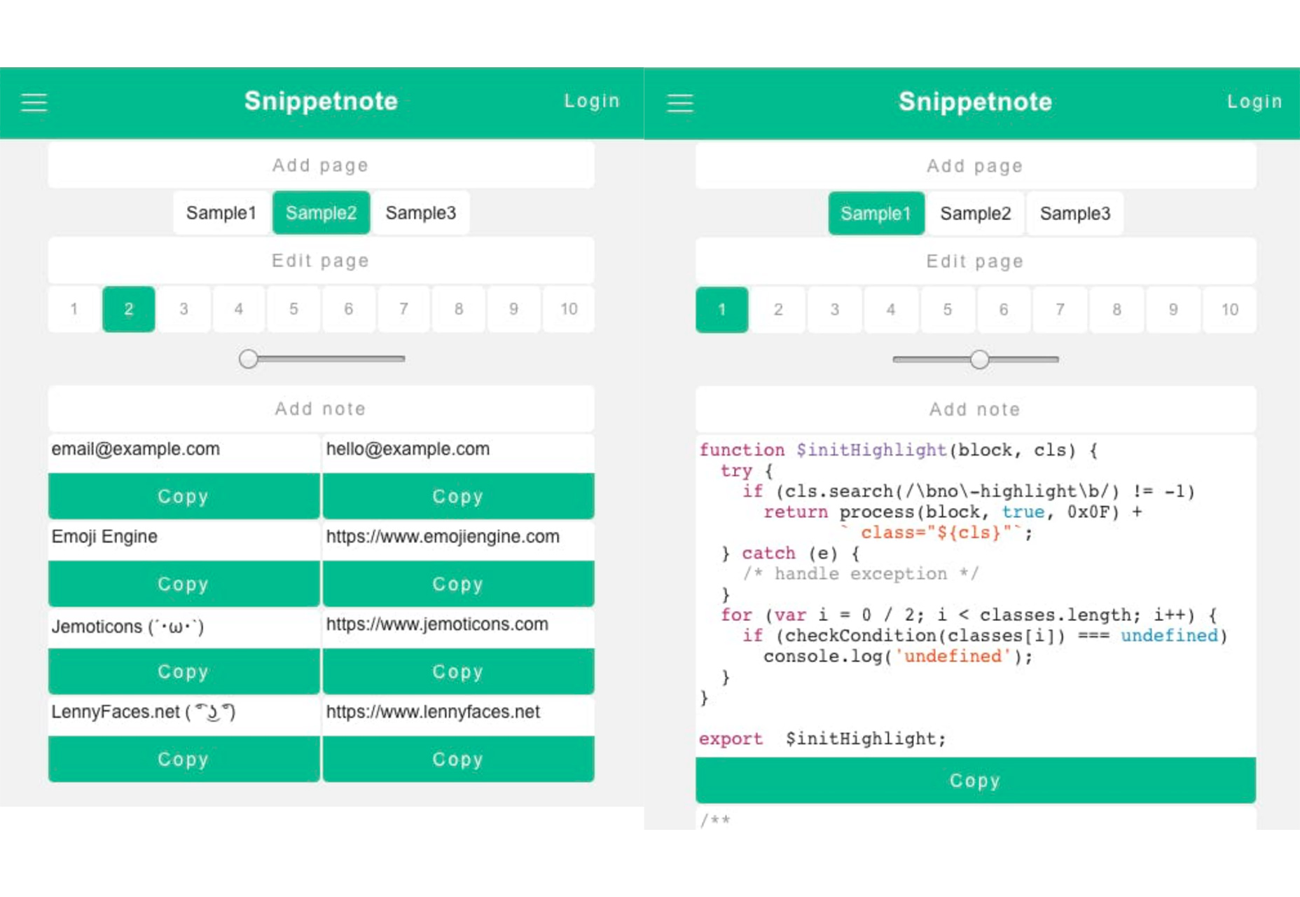Viewport: 1300px width, 897px height.
Task: Click Edit page in right panel
Action: (x=975, y=261)
